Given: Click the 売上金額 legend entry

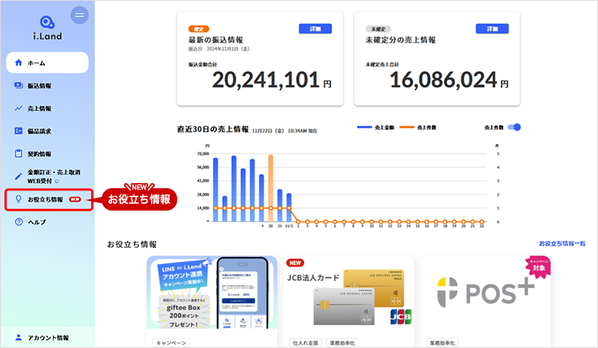Looking at the screenshot, I should pyautogui.click(x=376, y=127).
